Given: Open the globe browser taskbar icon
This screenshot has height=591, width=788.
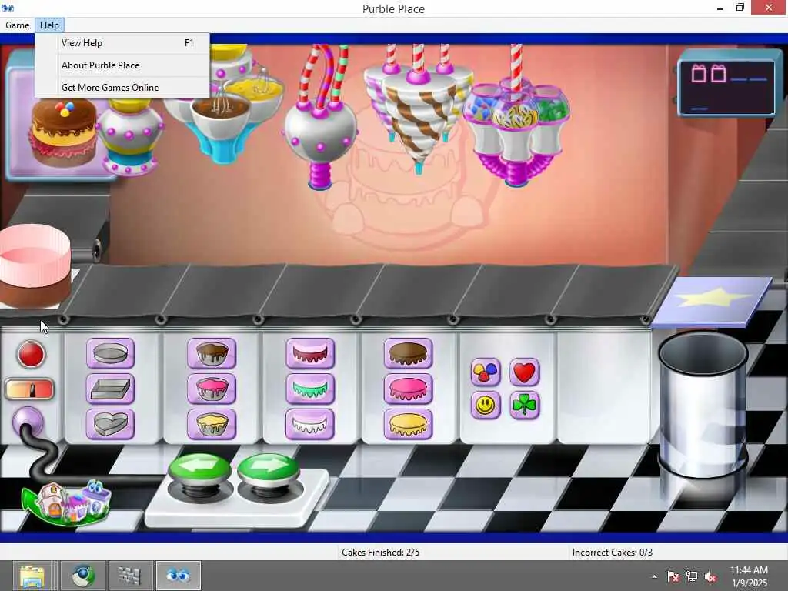Looking at the screenshot, I should point(83,576).
